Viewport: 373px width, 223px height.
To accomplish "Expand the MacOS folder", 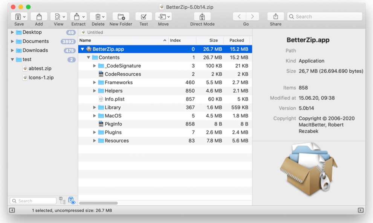I will [95, 116].
